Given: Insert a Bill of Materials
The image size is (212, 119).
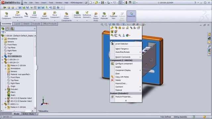Looking at the screenshot, I should 104,16.
